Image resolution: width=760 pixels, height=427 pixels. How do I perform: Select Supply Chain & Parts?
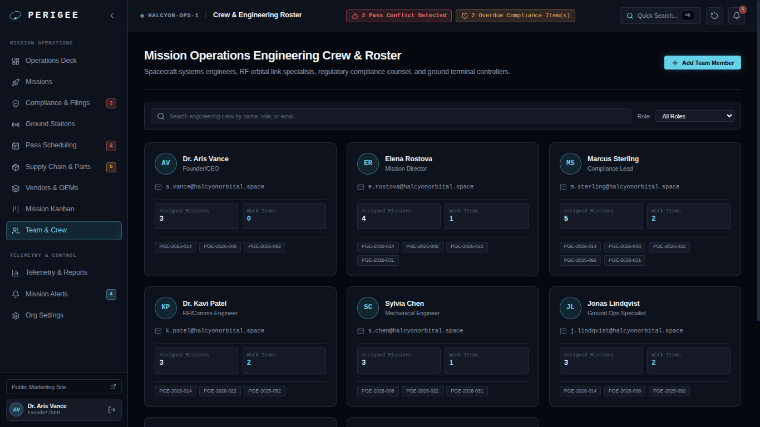click(64, 167)
